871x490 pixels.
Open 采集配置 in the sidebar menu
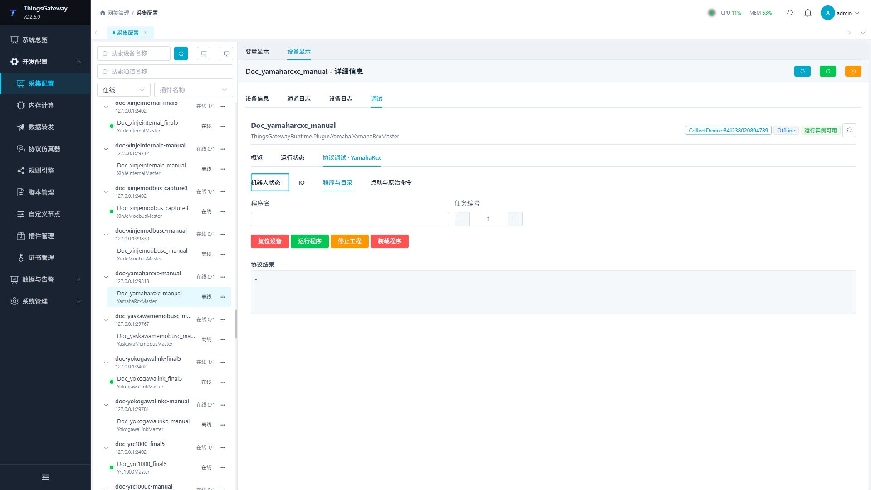point(45,83)
